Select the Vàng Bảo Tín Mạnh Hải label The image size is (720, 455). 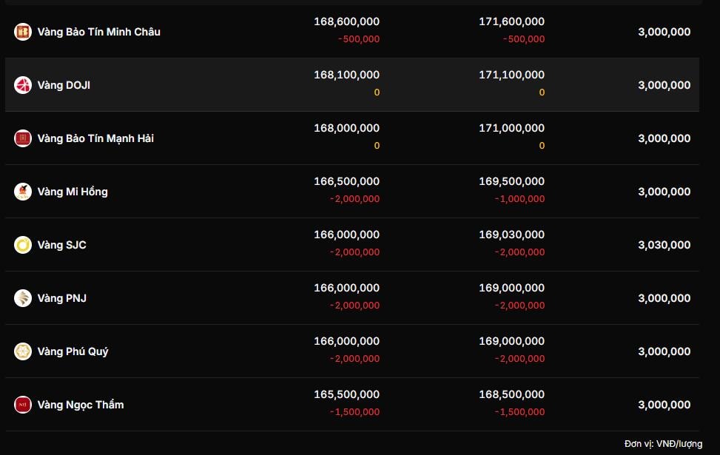click(x=95, y=138)
